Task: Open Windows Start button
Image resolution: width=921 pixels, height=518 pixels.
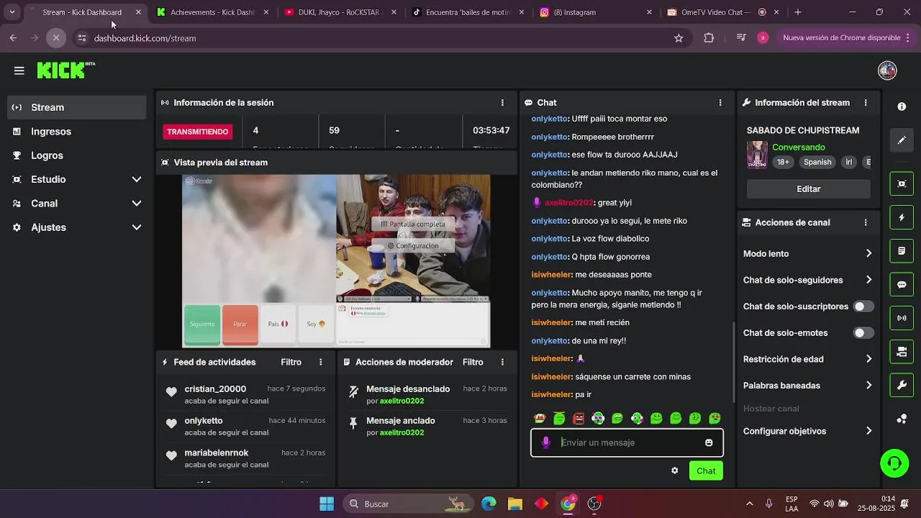Action: coord(327,504)
